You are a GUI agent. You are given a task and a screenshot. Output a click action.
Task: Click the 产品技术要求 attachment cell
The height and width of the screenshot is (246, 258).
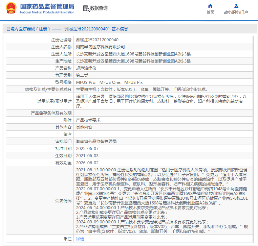click(x=88, y=120)
